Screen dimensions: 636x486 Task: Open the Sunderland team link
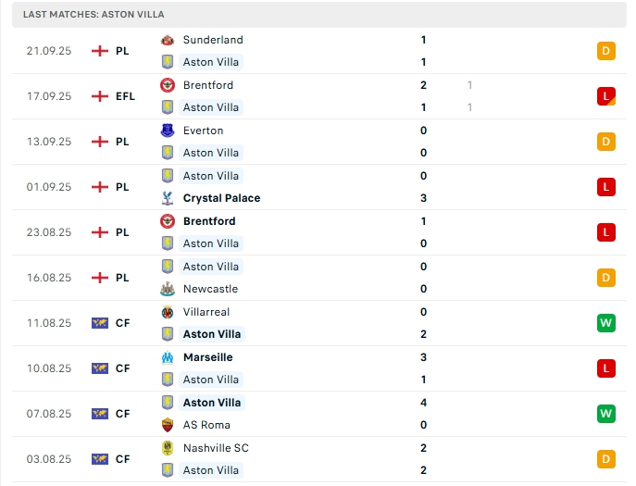[213, 40]
